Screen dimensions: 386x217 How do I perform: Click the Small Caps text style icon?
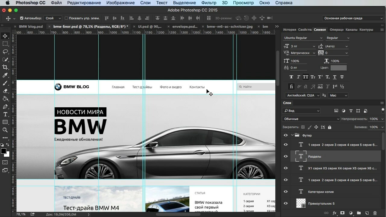313,77
